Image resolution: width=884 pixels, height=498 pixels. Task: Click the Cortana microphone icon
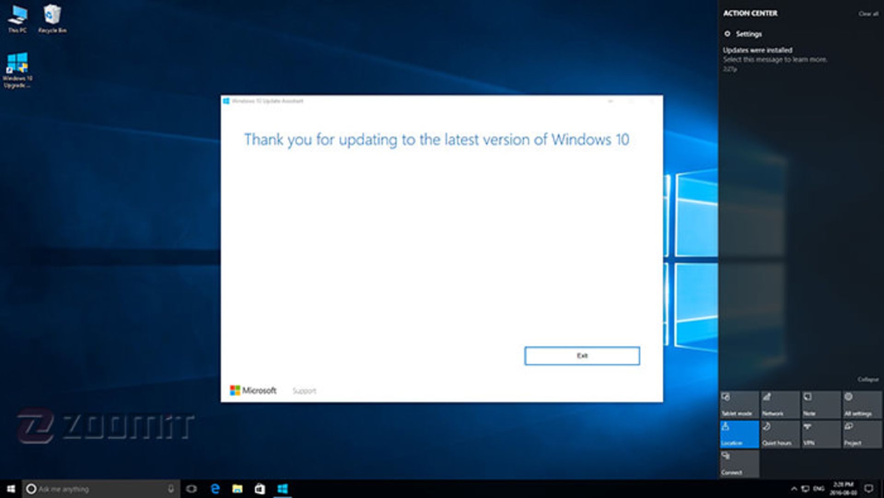(171, 489)
